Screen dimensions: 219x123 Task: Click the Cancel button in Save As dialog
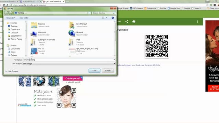click(x=108, y=71)
